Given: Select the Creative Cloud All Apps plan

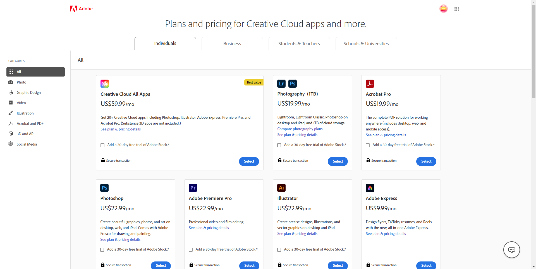Looking at the screenshot, I should coord(249,161).
